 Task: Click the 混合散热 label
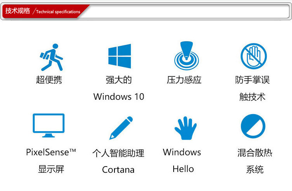[x=255, y=153]
